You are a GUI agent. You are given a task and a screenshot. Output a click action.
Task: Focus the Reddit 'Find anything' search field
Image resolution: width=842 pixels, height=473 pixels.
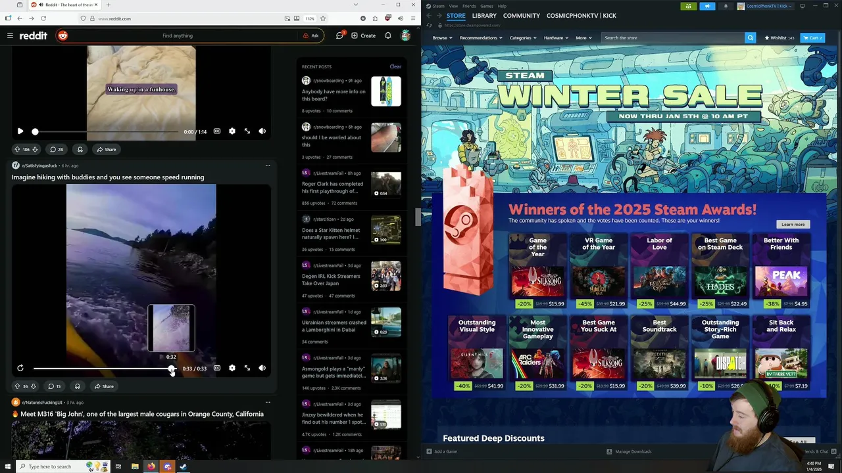coord(178,35)
